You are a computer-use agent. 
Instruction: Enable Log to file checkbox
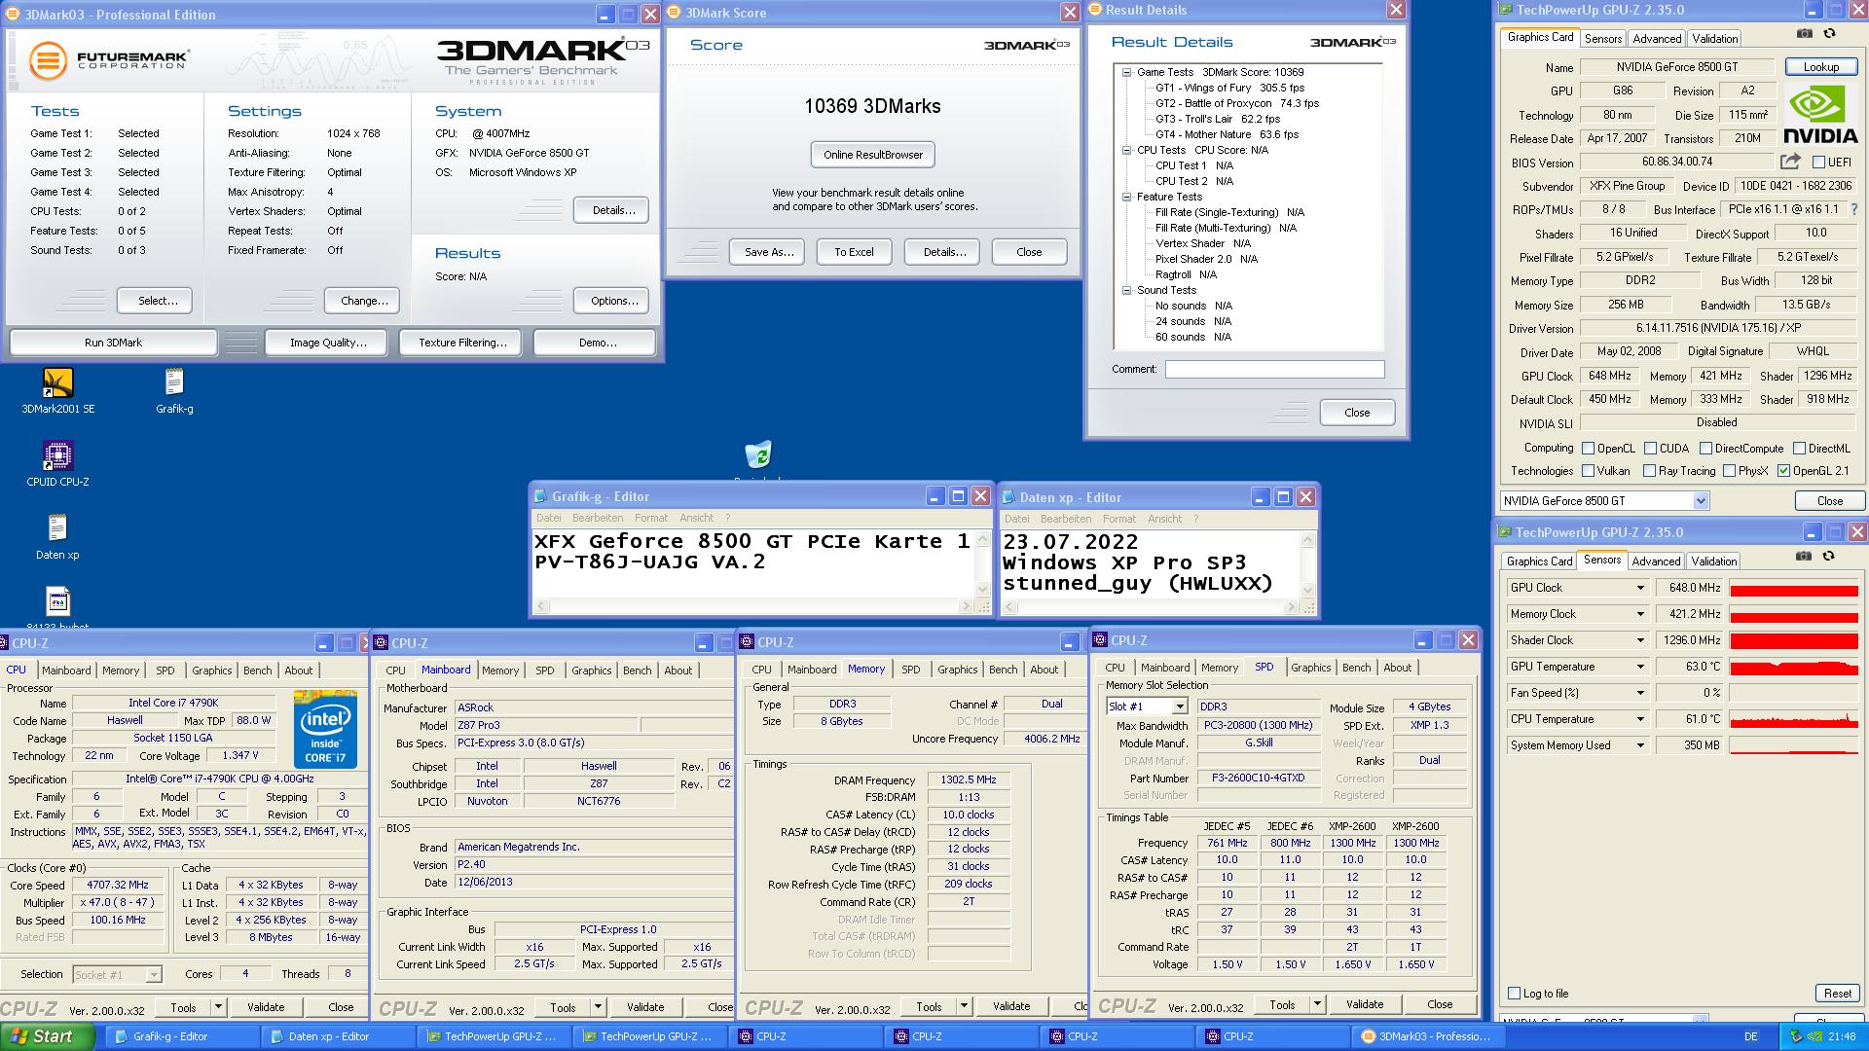point(1514,994)
